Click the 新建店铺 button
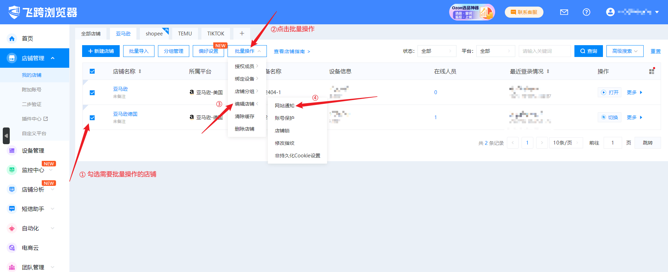 coord(101,51)
